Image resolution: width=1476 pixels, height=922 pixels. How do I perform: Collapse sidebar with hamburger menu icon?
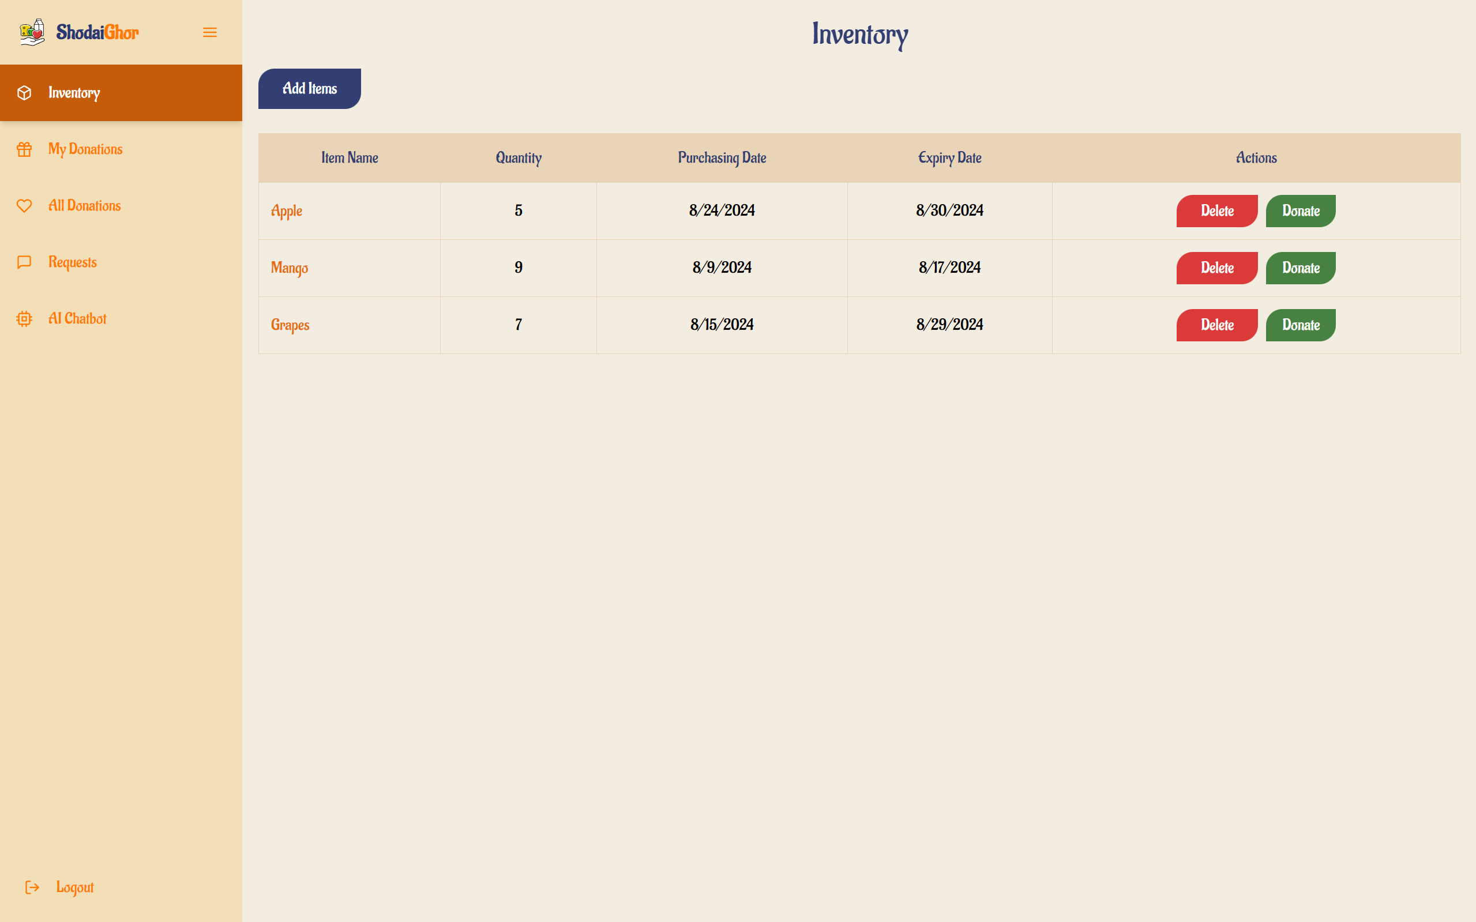pos(210,32)
